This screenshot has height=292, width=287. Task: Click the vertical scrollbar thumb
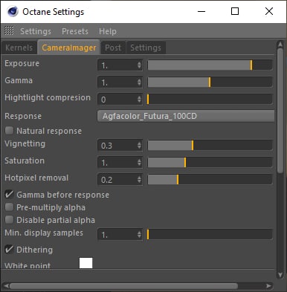point(280,111)
